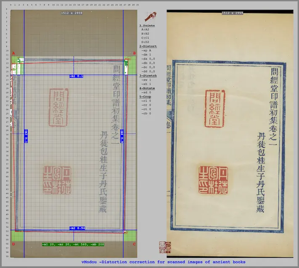
Task: Click the -dc 0,0 parameter
Action: [148, 67]
